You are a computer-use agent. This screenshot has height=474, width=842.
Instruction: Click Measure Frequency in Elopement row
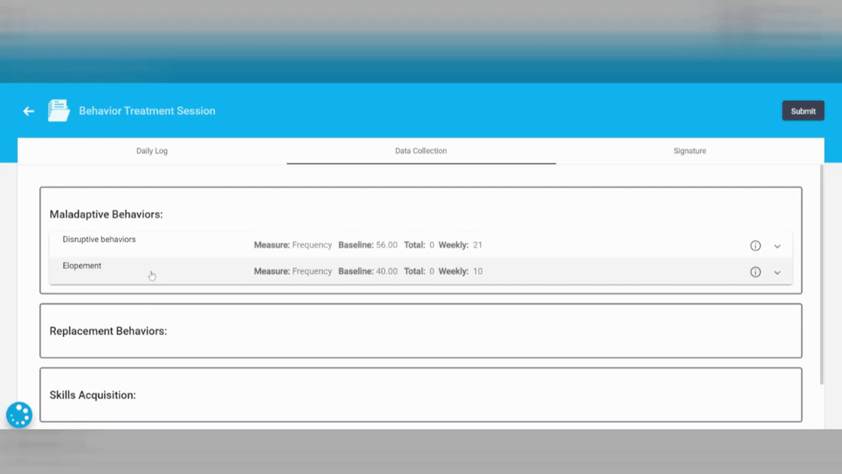[x=292, y=272]
